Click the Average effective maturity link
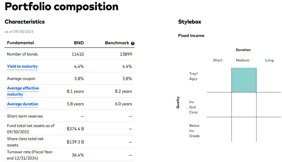Screen dimensions: 282x162 23,91
